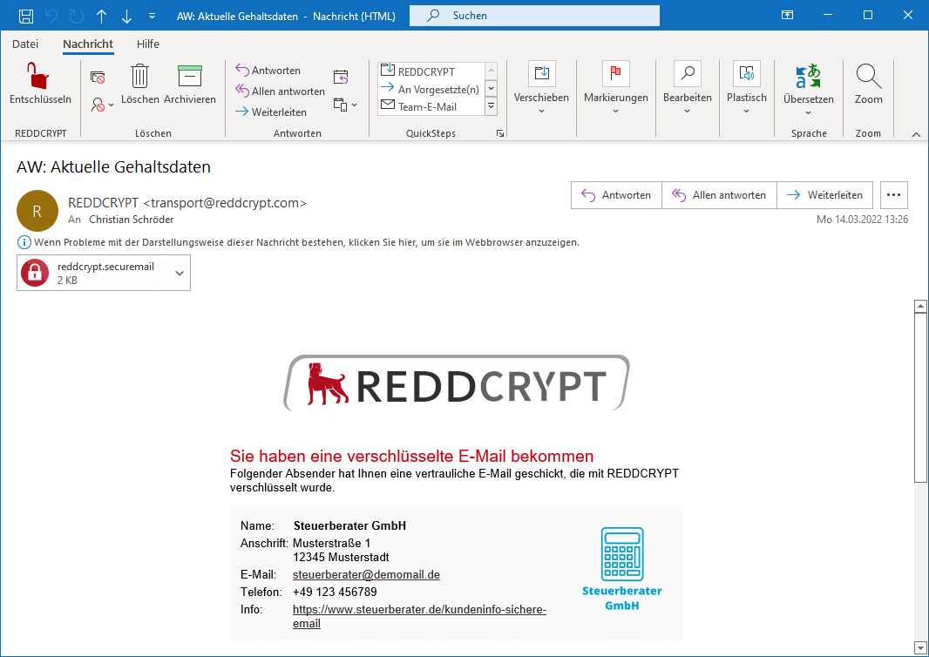Save the message with the disk icon
The width and height of the screenshot is (929, 657).
coord(26,16)
